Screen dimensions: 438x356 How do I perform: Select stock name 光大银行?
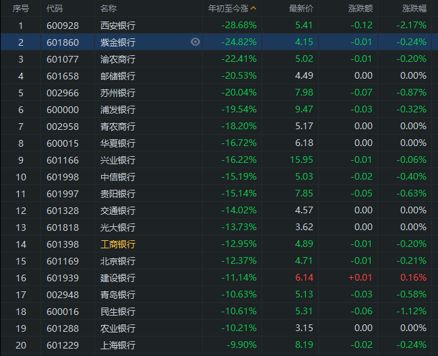coord(118,227)
